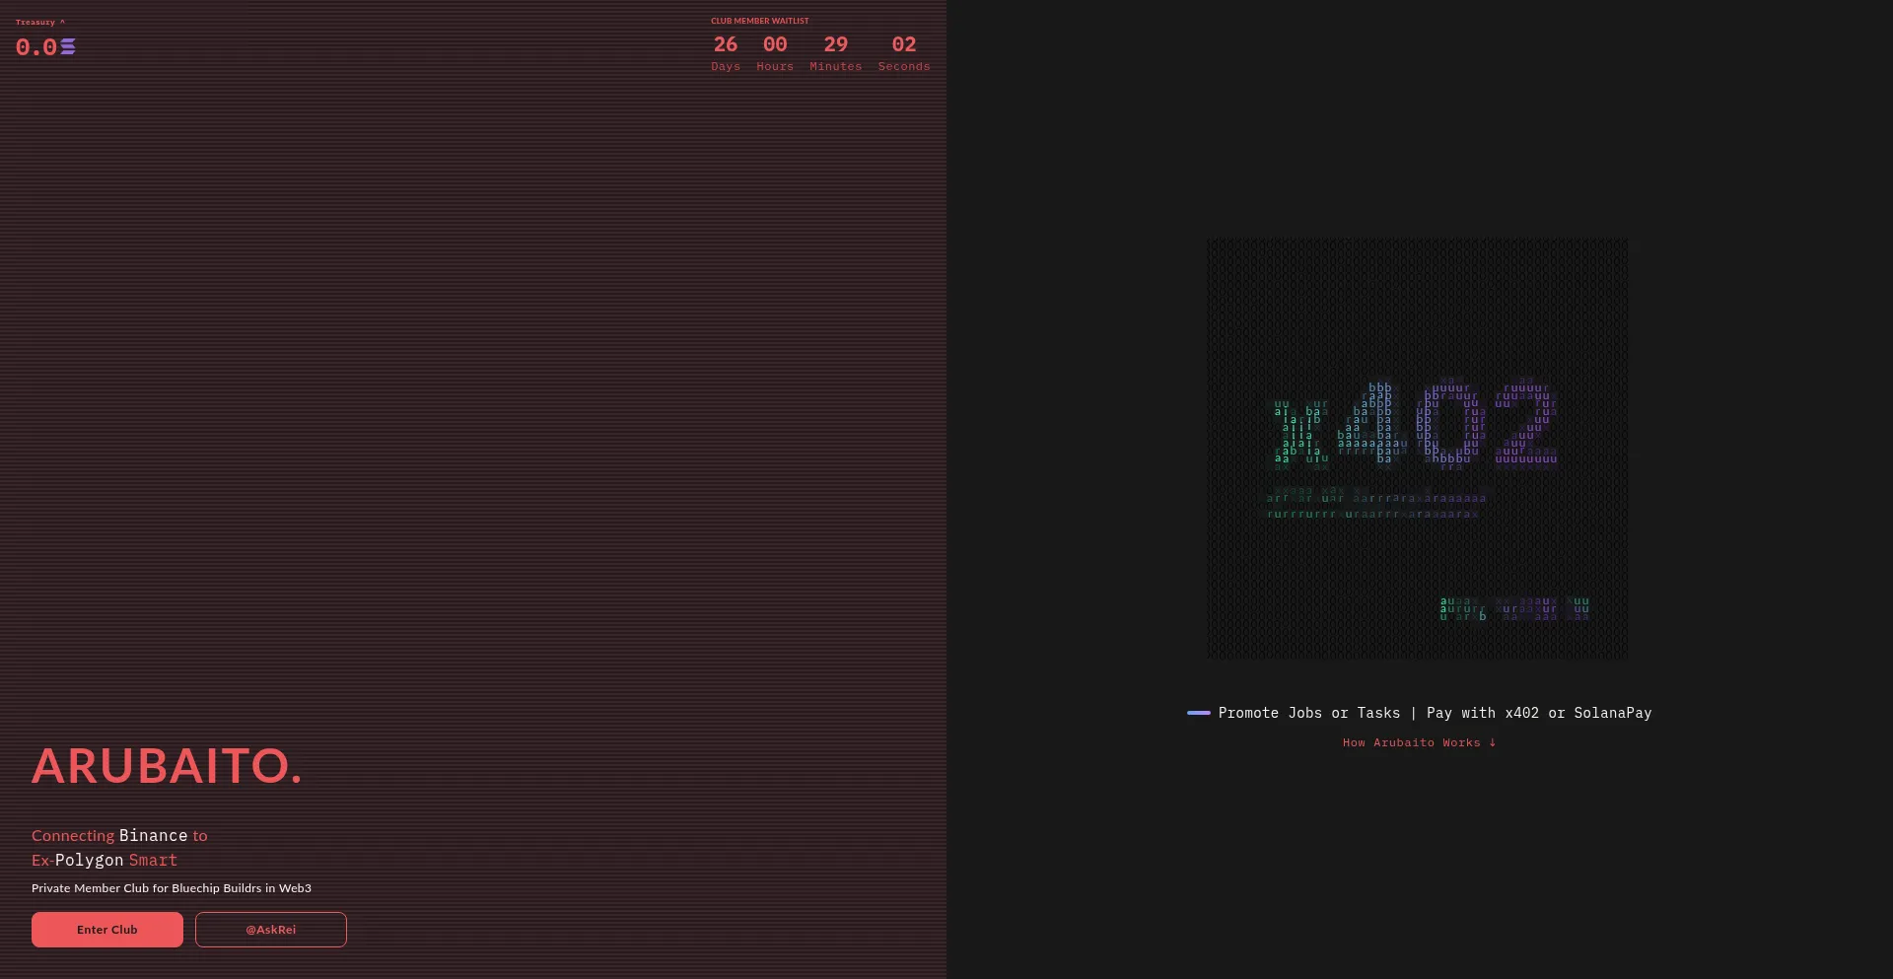Click the 29 Minutes countdown value
Screen dimensions: 1893x979
835,44
